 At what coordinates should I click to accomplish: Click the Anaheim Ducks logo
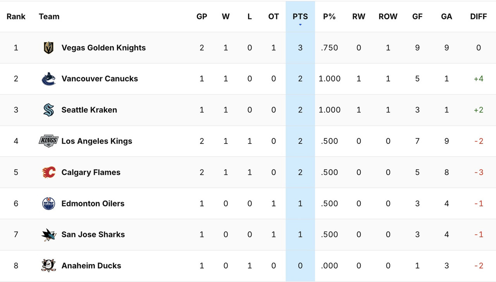coord(48,265)
